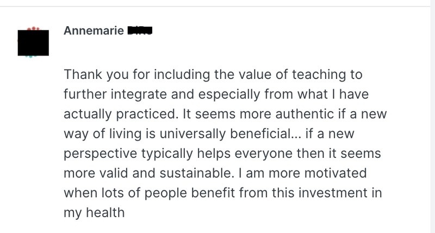The width and height of the screenshot is (435, 233).
Task: Click the word 'especially' in the second line
Action: tap(229, 94)
